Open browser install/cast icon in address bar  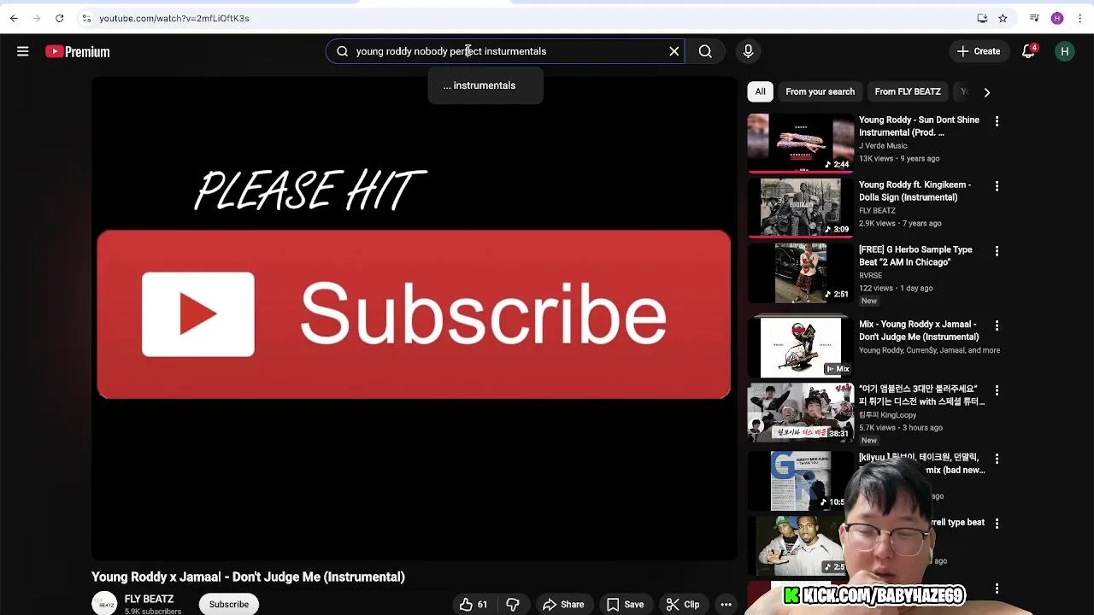pos(982,18)
